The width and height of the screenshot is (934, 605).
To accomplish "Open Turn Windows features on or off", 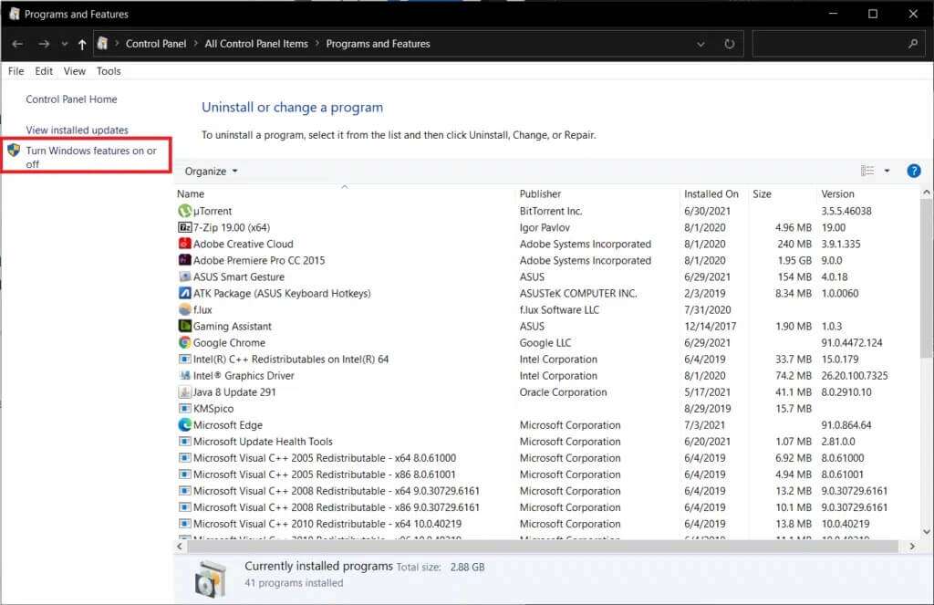I will (90, 157).
